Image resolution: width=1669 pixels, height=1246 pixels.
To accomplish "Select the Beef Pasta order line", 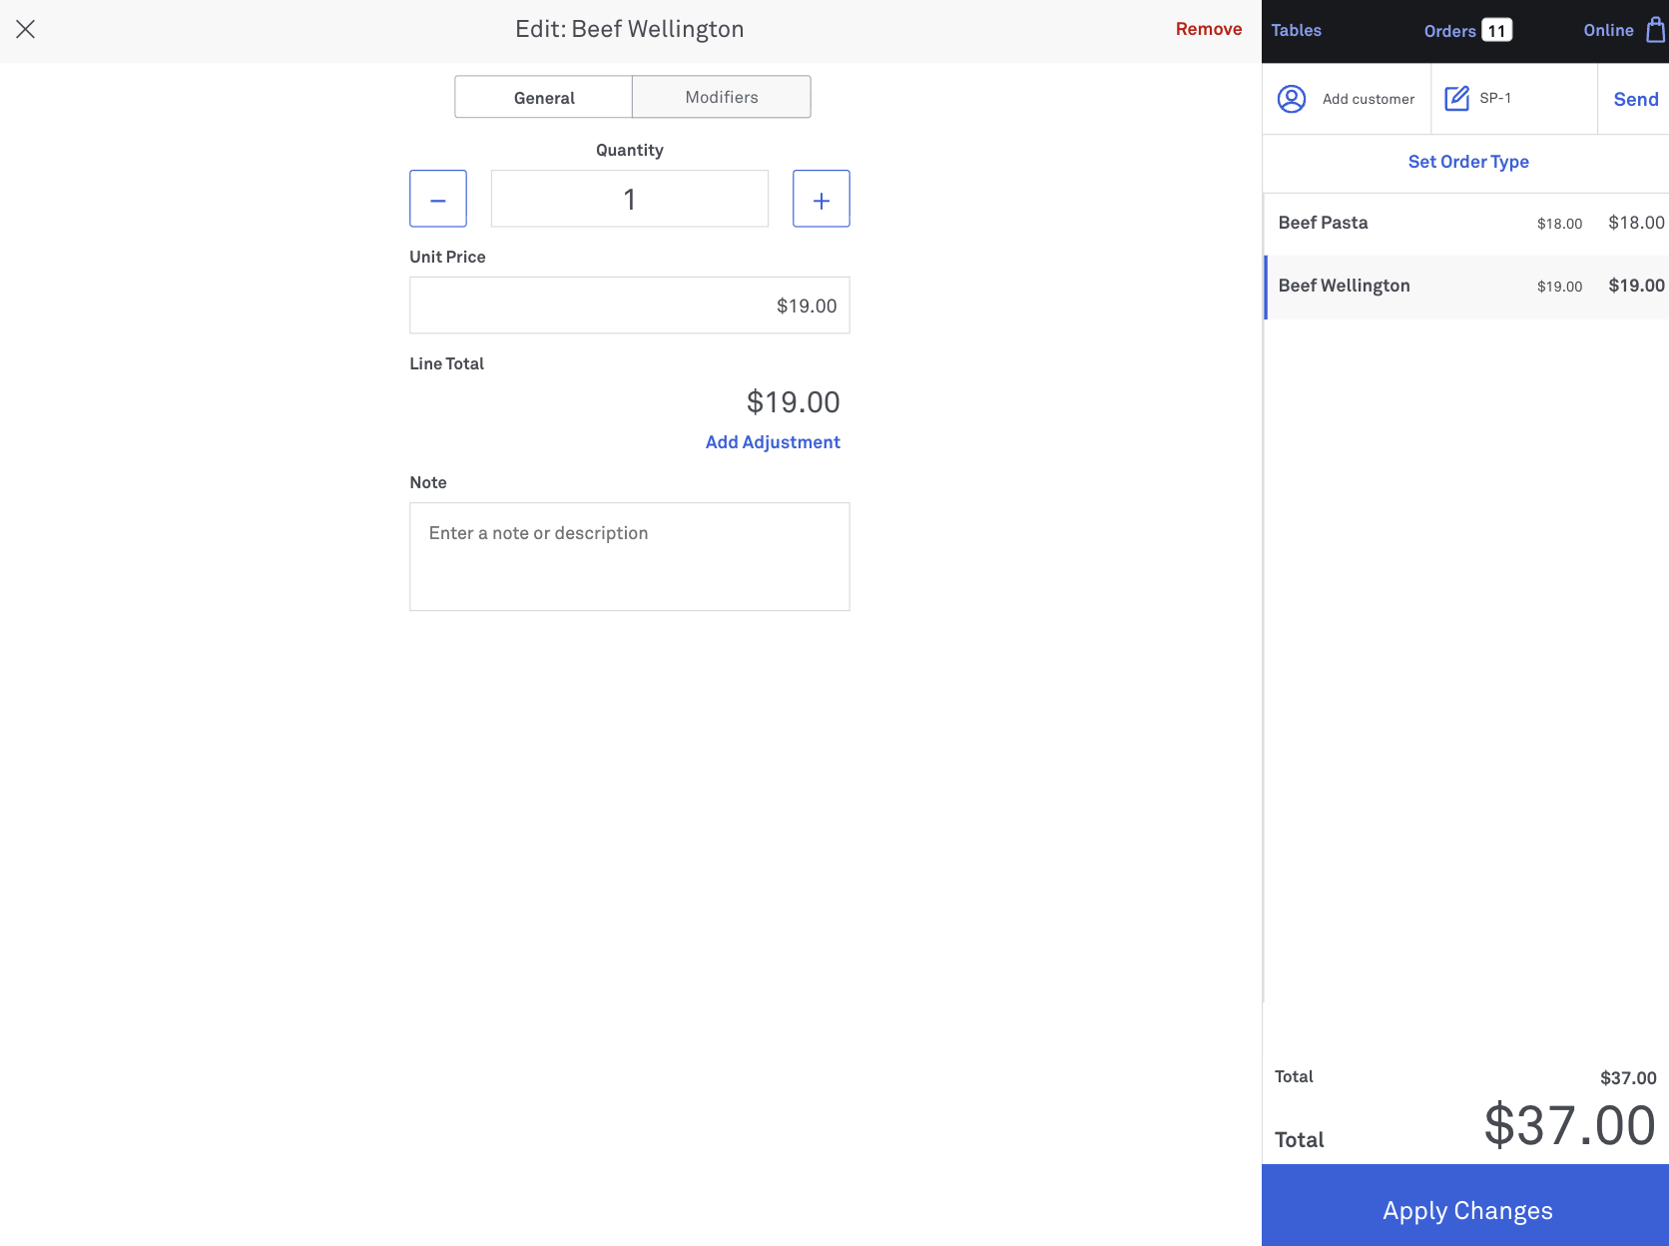I will (1466, 224).
